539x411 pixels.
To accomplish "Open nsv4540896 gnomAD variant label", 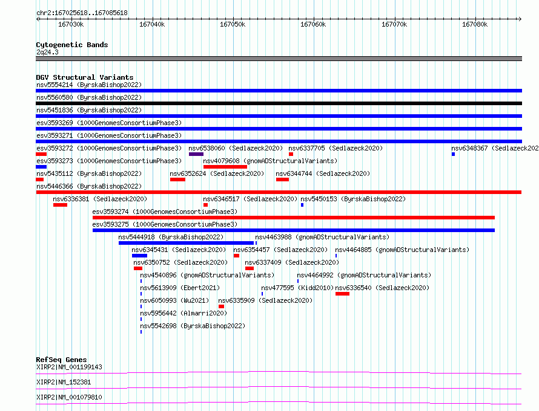I will (x=207, y=275).
